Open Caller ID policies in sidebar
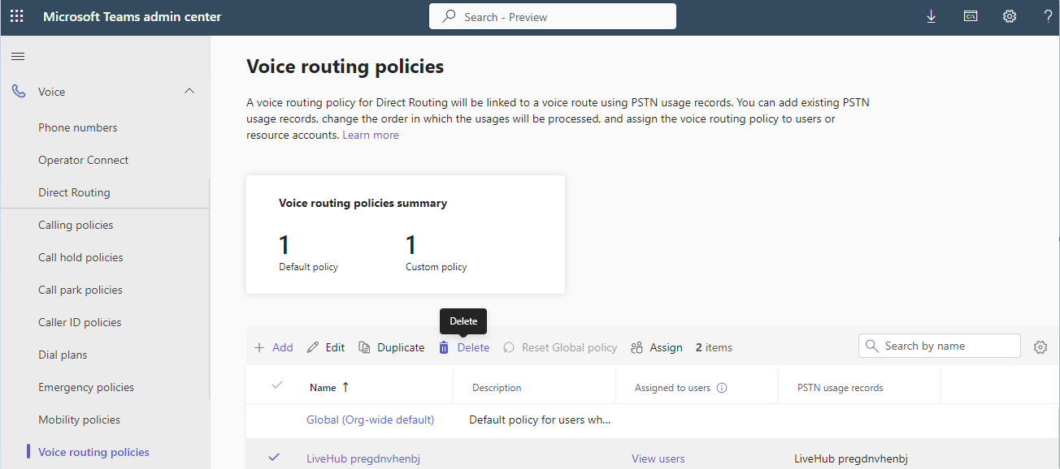This screenshot has width=1060, height=469. pyautogui.click(x=80, y=322)
